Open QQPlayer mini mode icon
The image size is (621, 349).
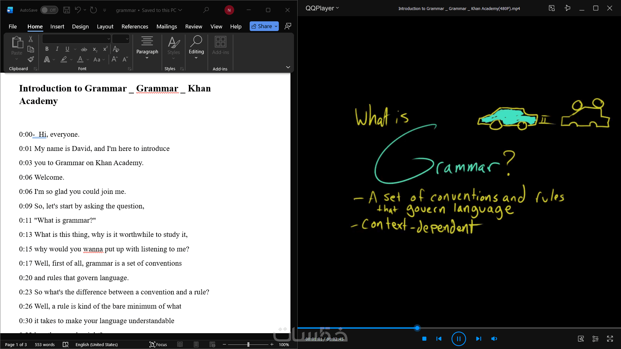[552, 8]
